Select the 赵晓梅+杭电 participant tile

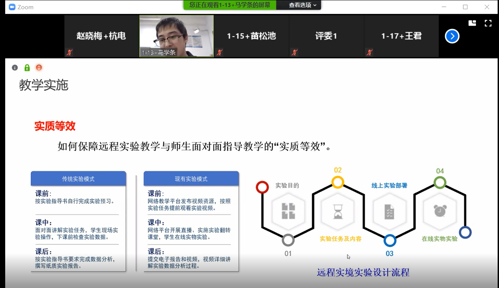[101, 36]
